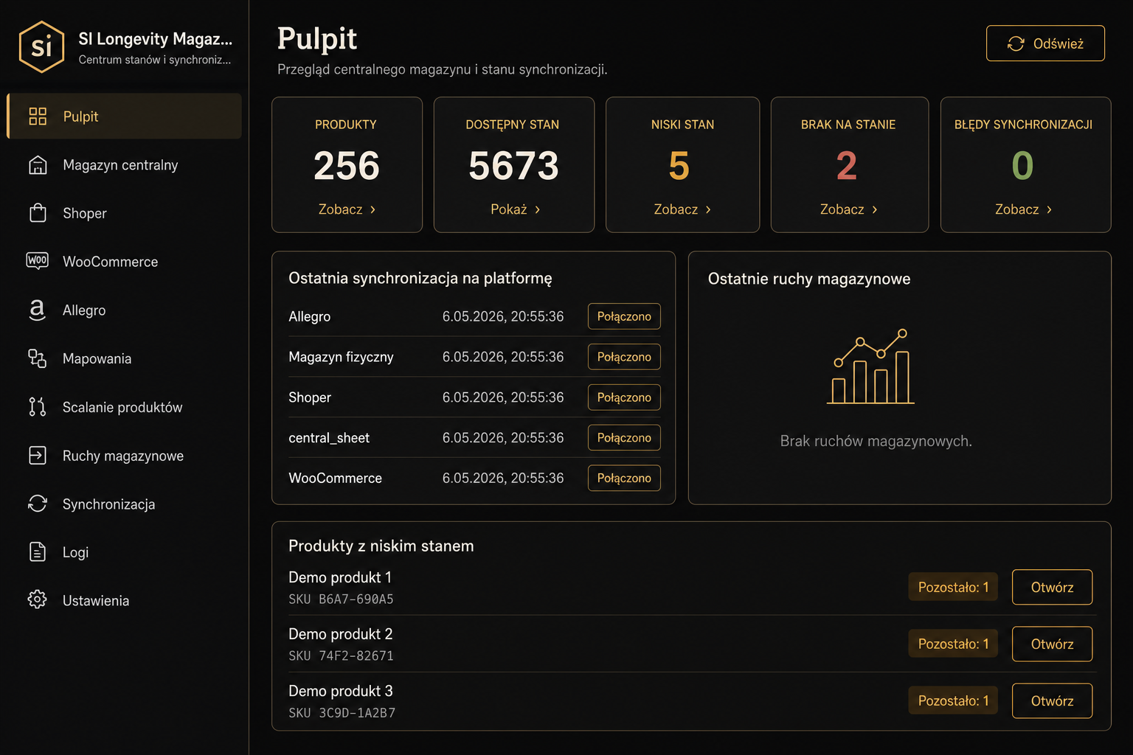
Task: Click the Pulpit dashboard grid icon
Action: (x=38, y=116)
